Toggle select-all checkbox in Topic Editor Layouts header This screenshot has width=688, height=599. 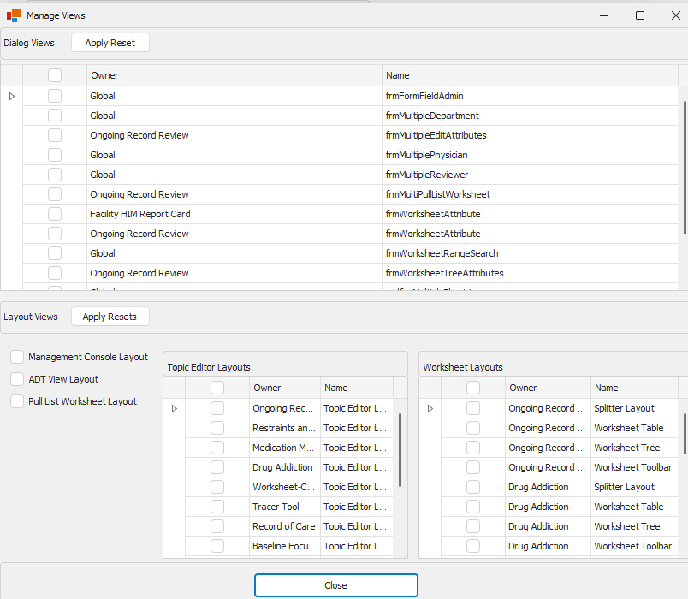217,388
